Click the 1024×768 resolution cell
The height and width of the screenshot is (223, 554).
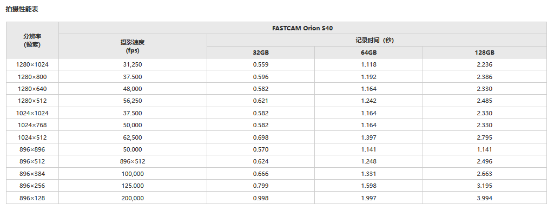tap(32, 125)
